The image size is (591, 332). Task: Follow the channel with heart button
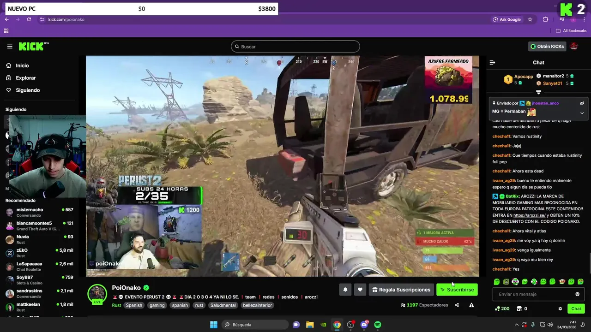tap(360, 290)
